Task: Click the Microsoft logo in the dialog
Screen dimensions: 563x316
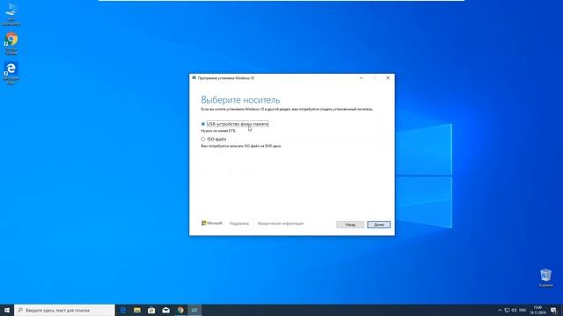Action: [x=212, y=223]
